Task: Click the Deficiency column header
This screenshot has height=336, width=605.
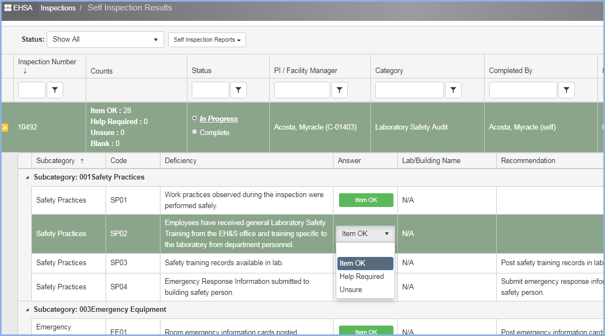Action: pyautogui.click(x=181, y=161)
